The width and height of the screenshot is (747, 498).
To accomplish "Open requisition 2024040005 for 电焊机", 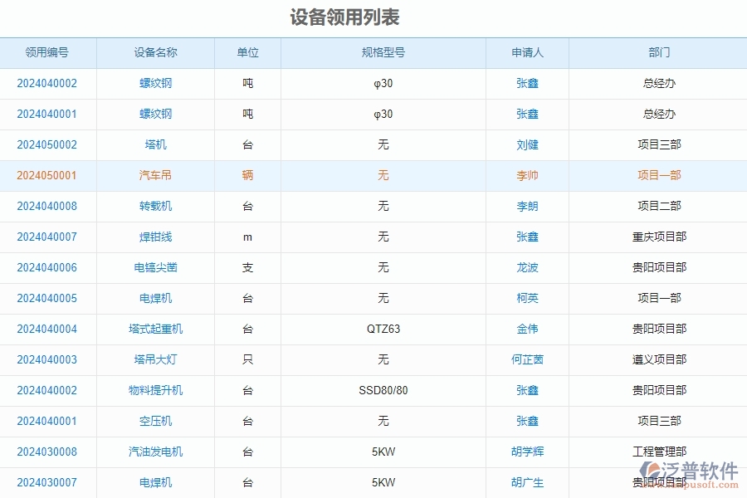I will point(47,298).
